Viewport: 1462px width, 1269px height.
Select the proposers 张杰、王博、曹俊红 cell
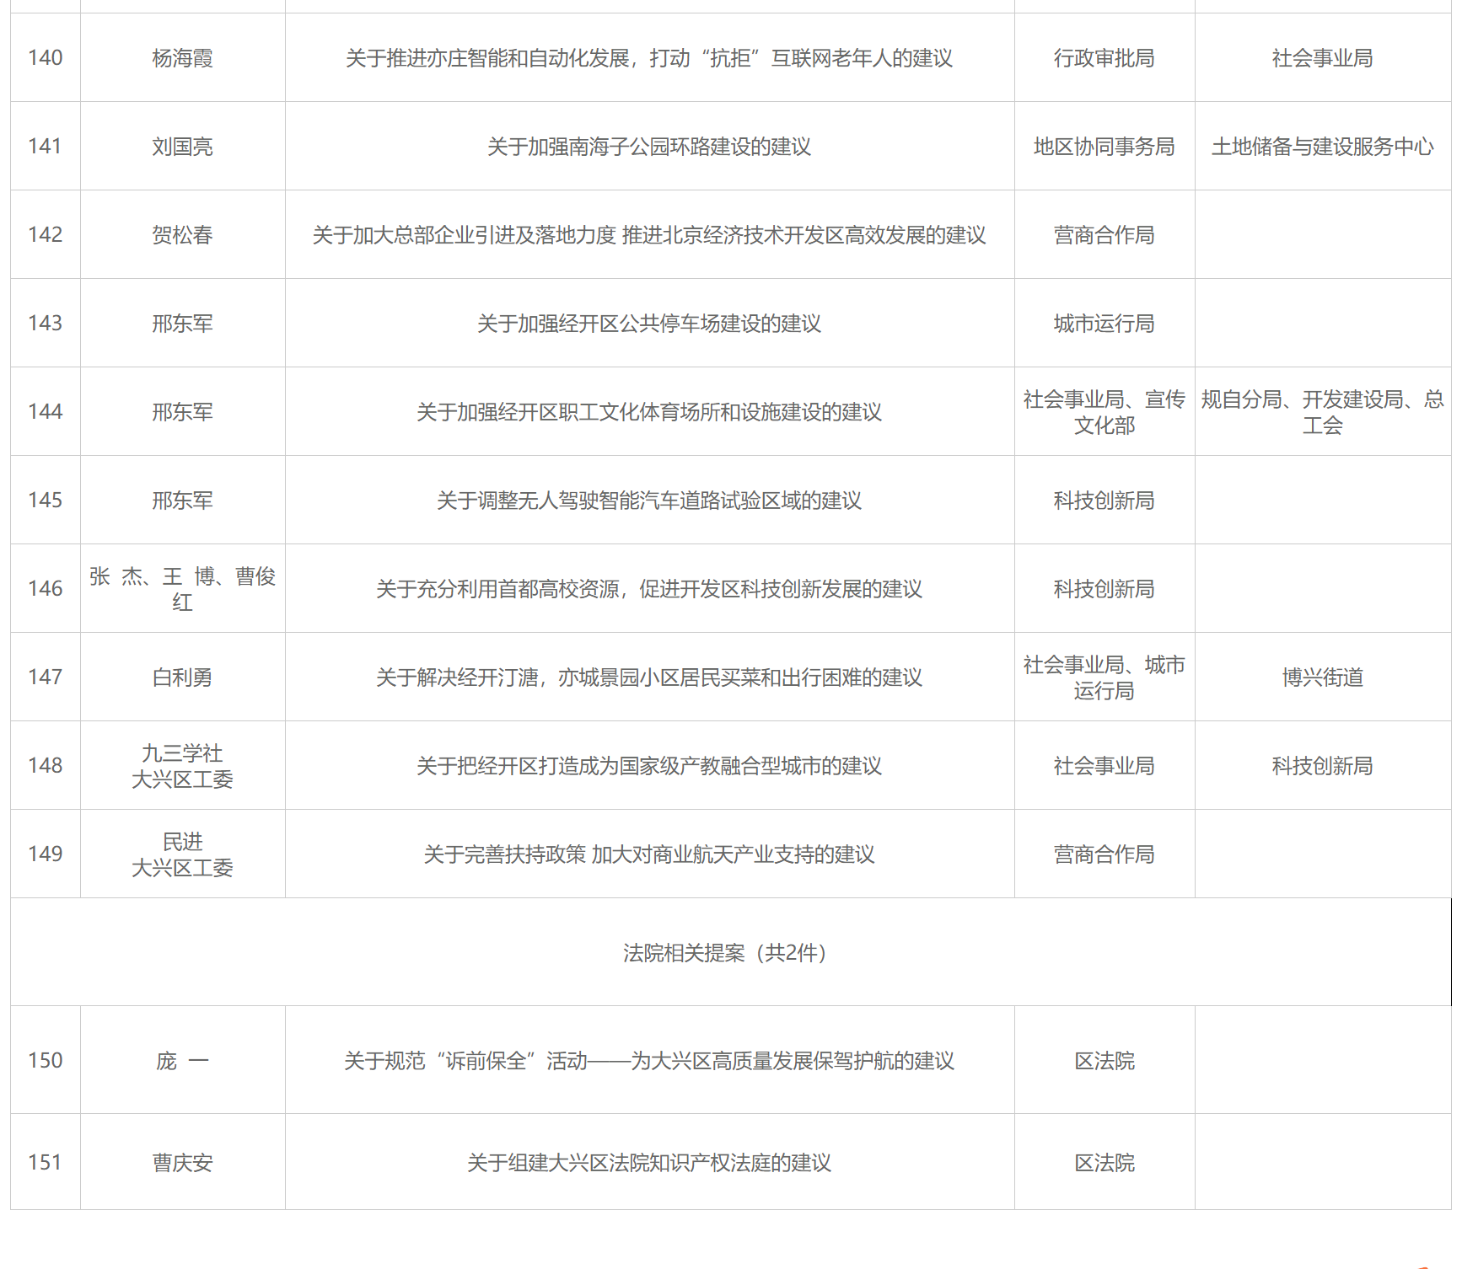182,588
